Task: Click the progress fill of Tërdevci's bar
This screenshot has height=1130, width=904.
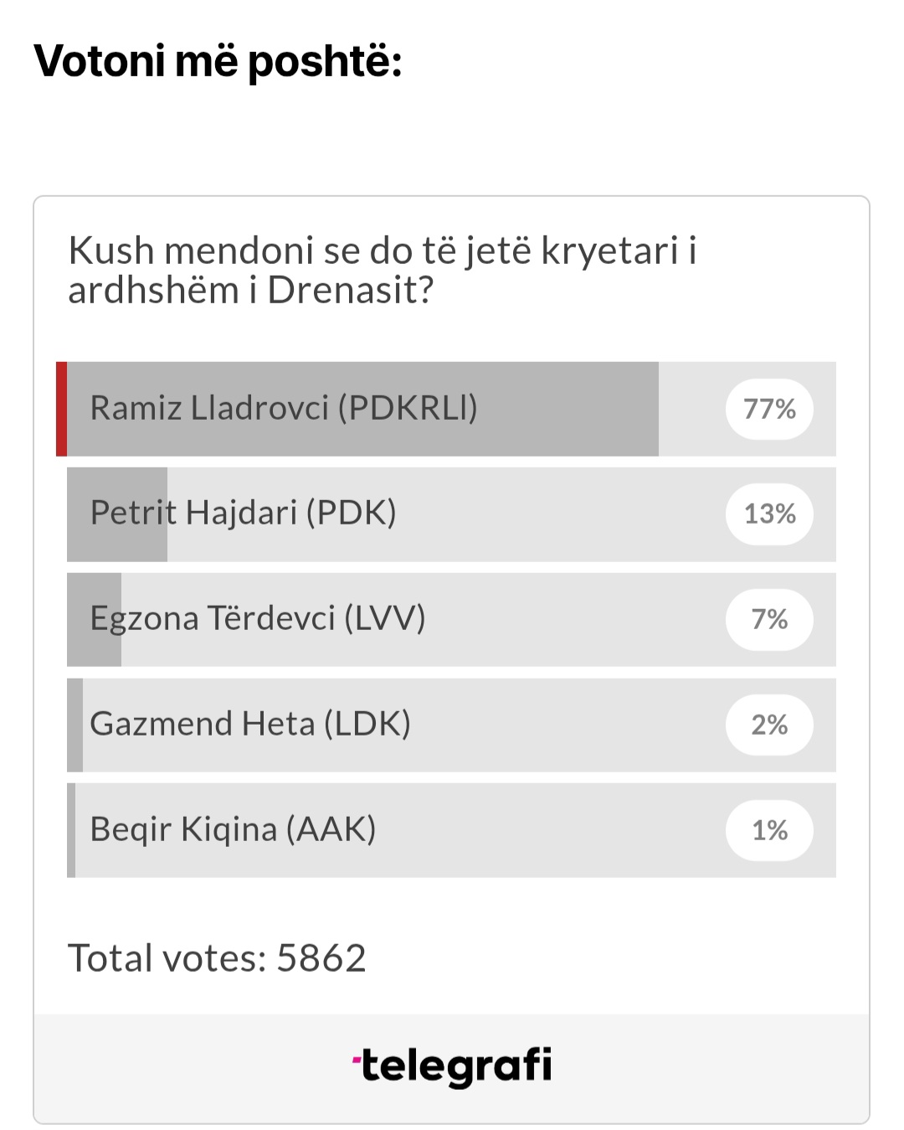Action: coord(94,620)
